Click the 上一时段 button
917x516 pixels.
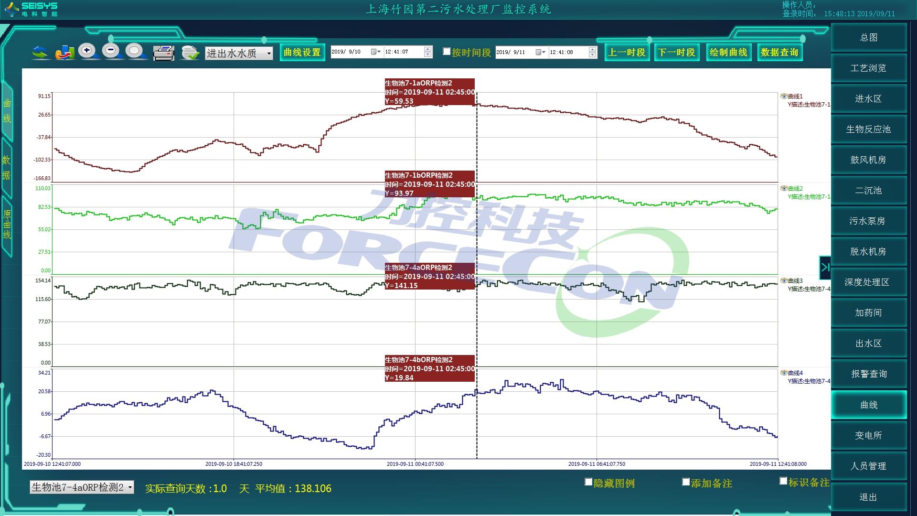point(627,52)
